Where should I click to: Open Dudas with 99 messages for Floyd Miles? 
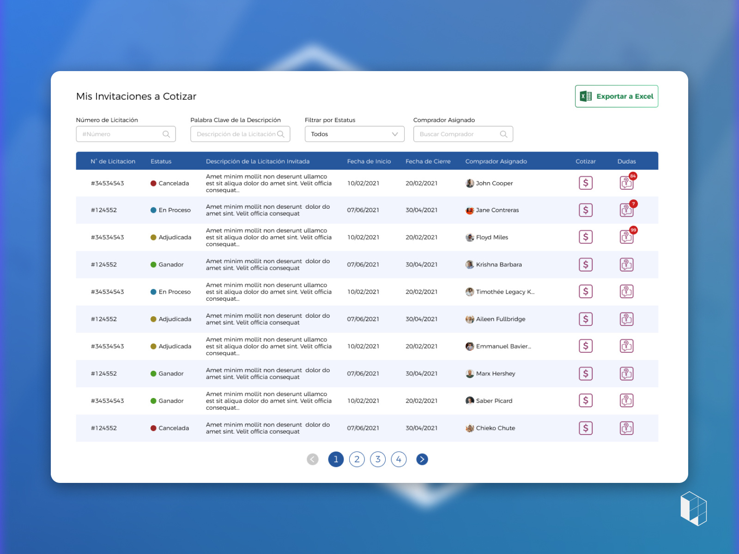627,237
